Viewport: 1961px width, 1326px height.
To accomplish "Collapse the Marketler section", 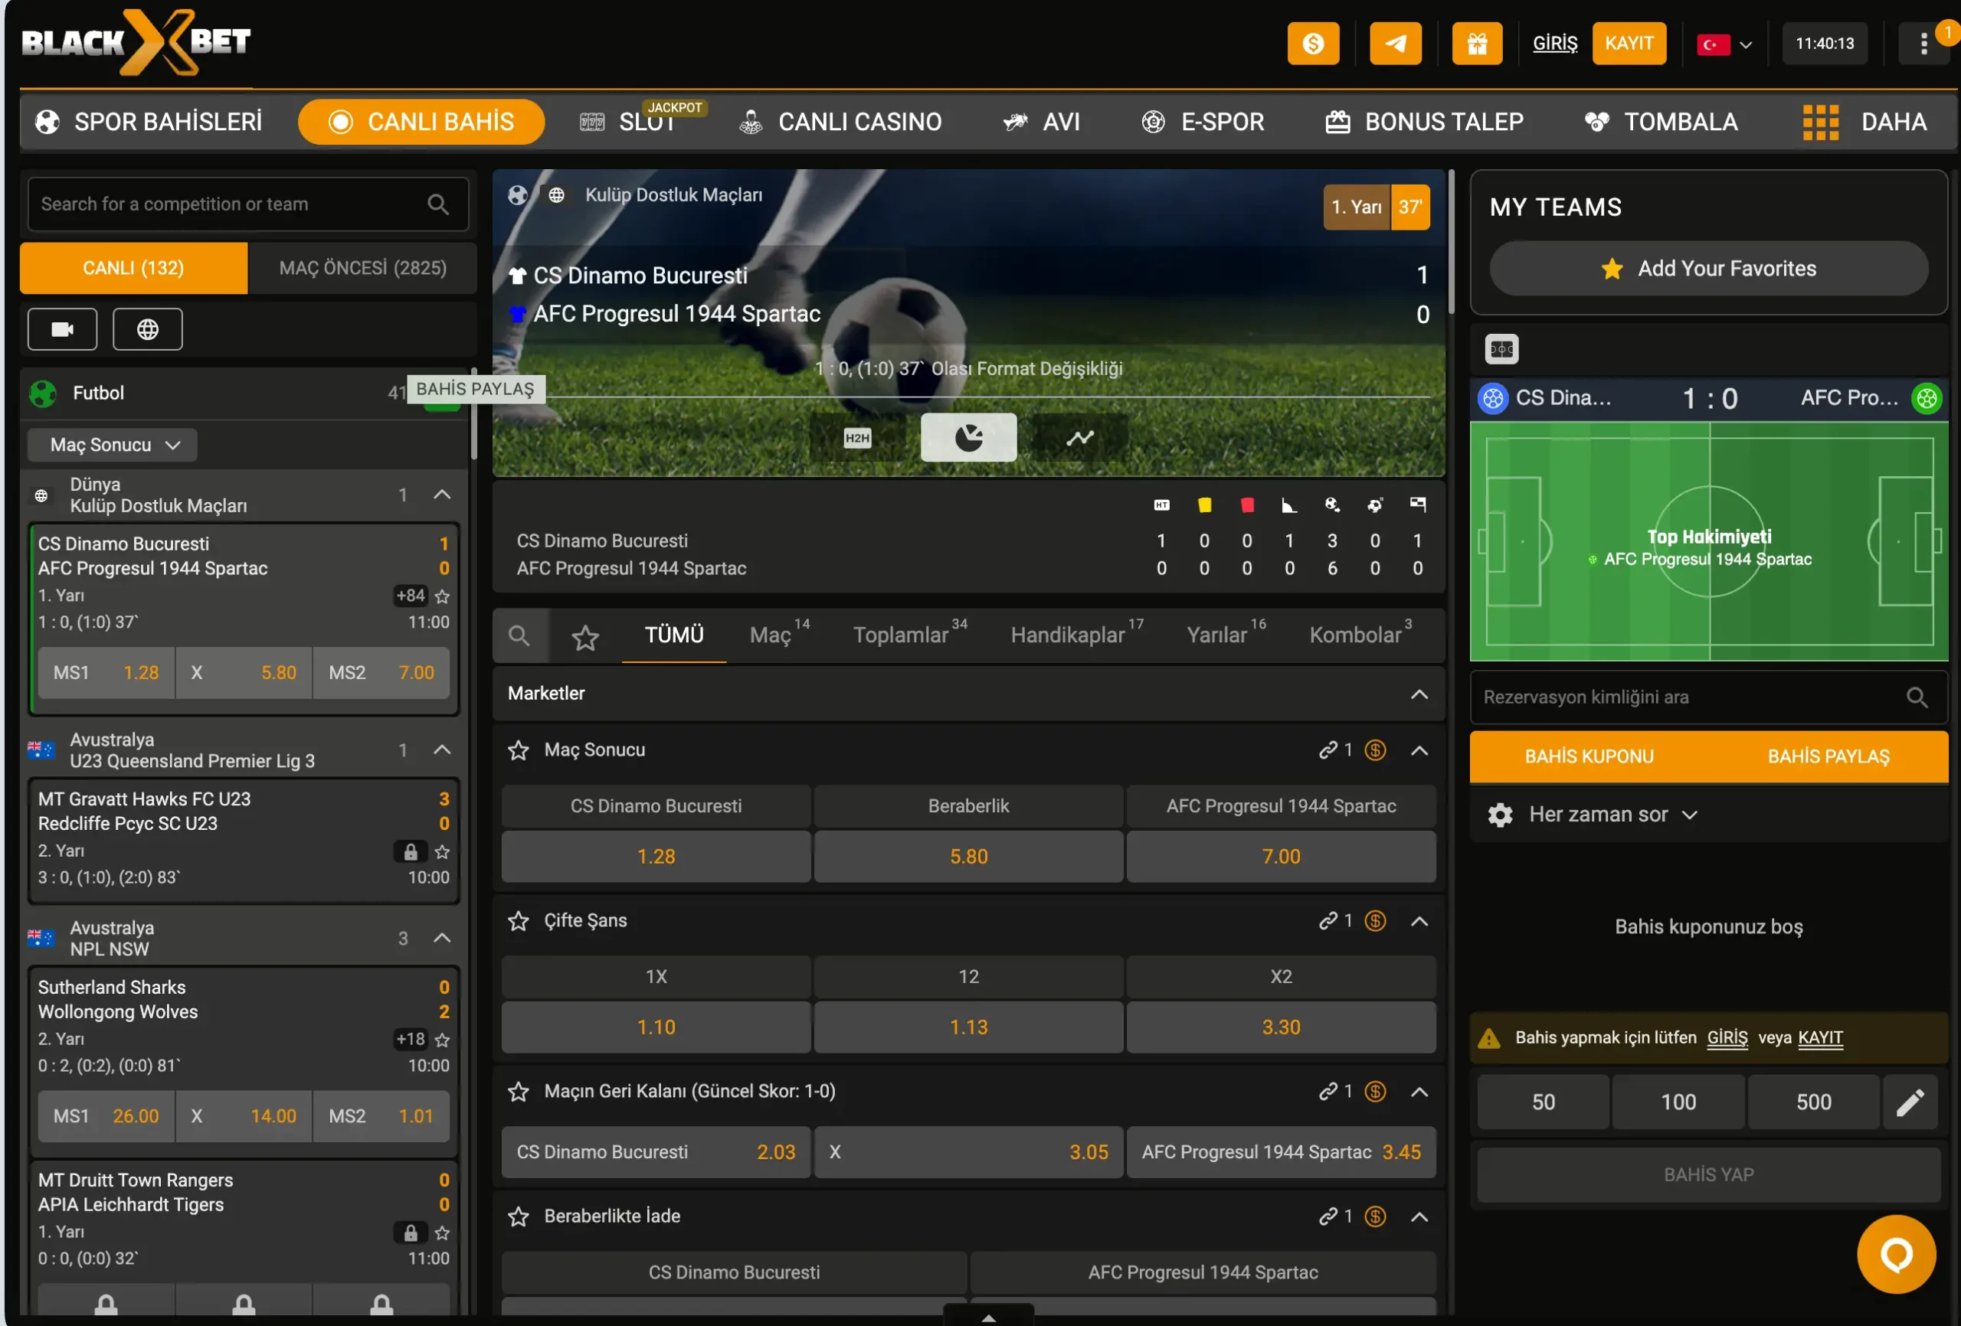I will (x=1419, y=694).
